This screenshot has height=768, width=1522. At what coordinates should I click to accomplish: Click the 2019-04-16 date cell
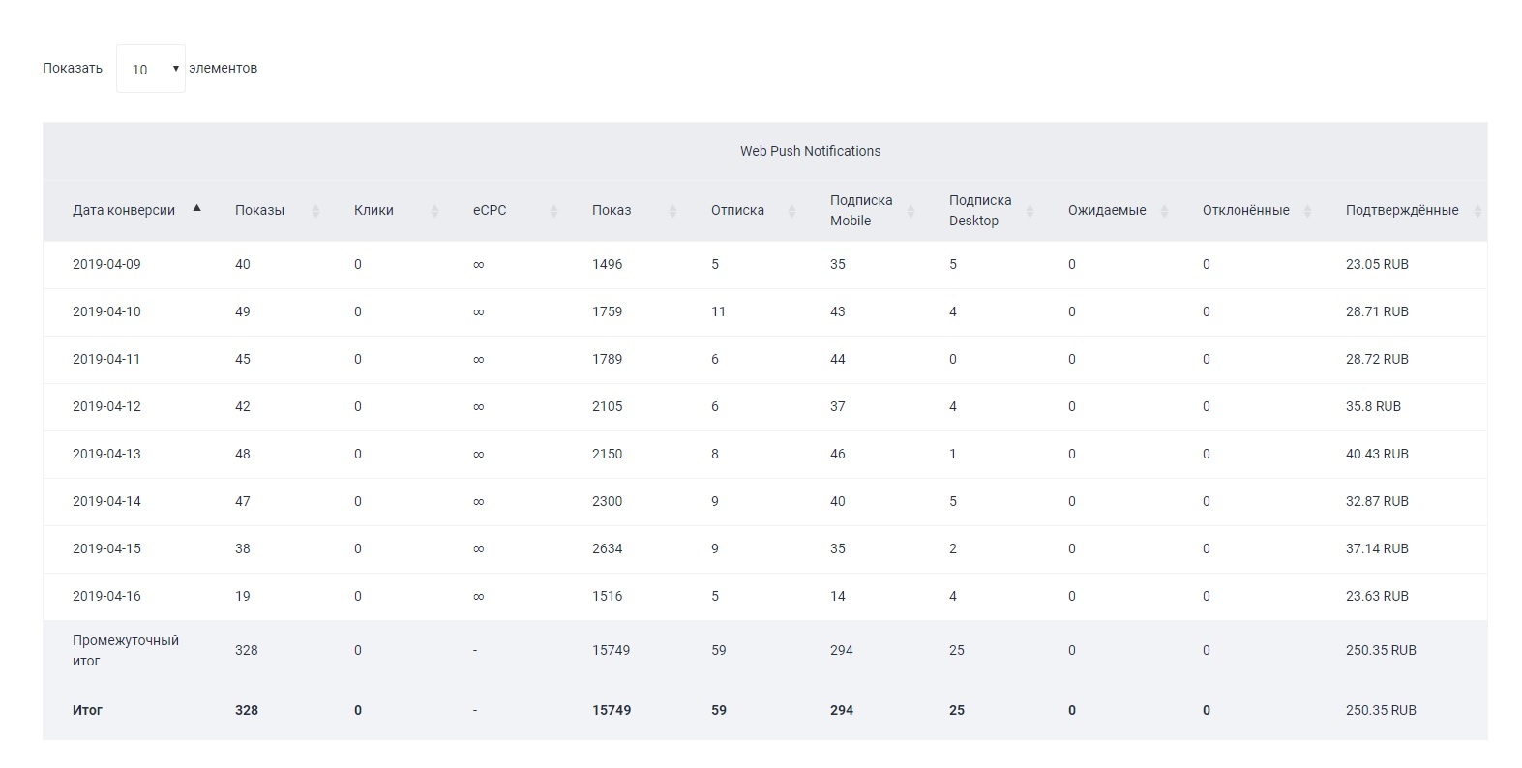106,597
